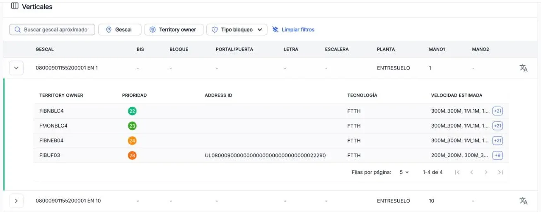The height and width of the screenshot is (212, 541).
Task: Open the Gescal filter
Action: click(120, 30)
